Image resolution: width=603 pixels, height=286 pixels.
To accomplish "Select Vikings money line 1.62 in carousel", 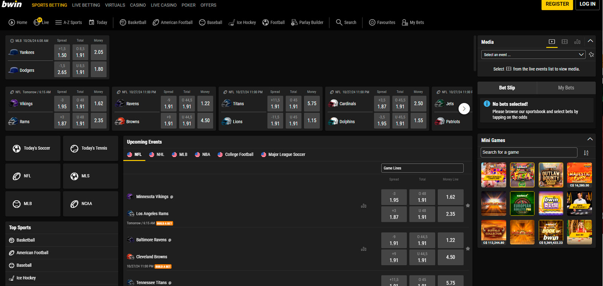I will pyautogui.click(x=99, y=103).
